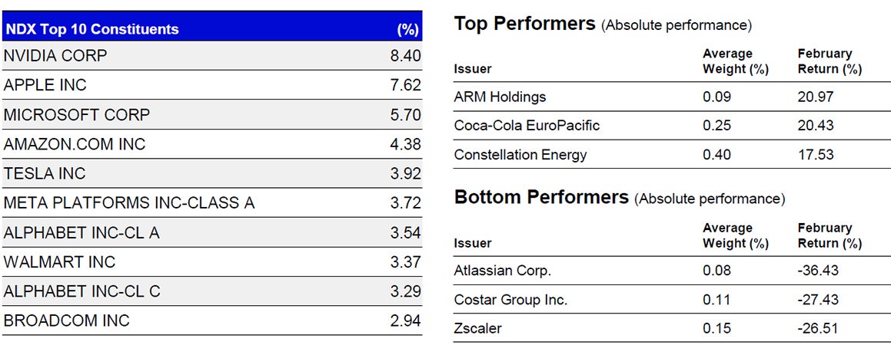Select the Zscaler issuer name
891x345 pixels.
478,329
